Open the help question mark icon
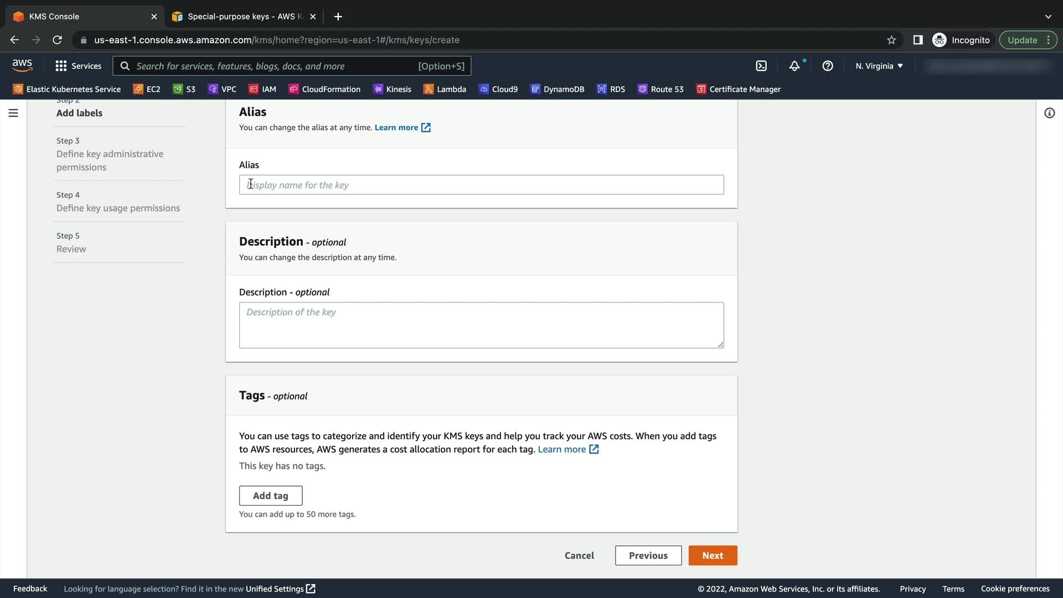1063x598 pixels. click(828, 66)
